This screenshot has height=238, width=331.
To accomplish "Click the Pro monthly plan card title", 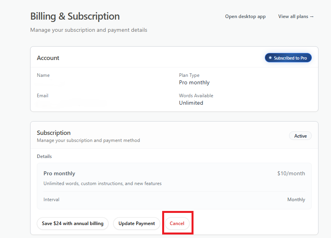I will [59, 173].
